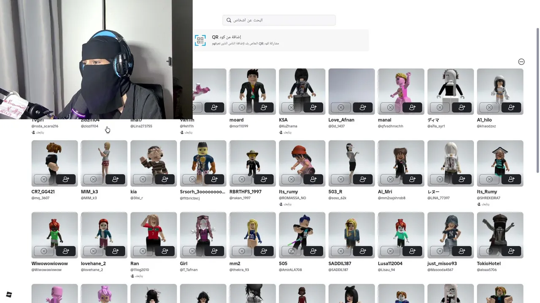
Task: Click the username @qfvsdhnxchh
Action: point(391,126)
